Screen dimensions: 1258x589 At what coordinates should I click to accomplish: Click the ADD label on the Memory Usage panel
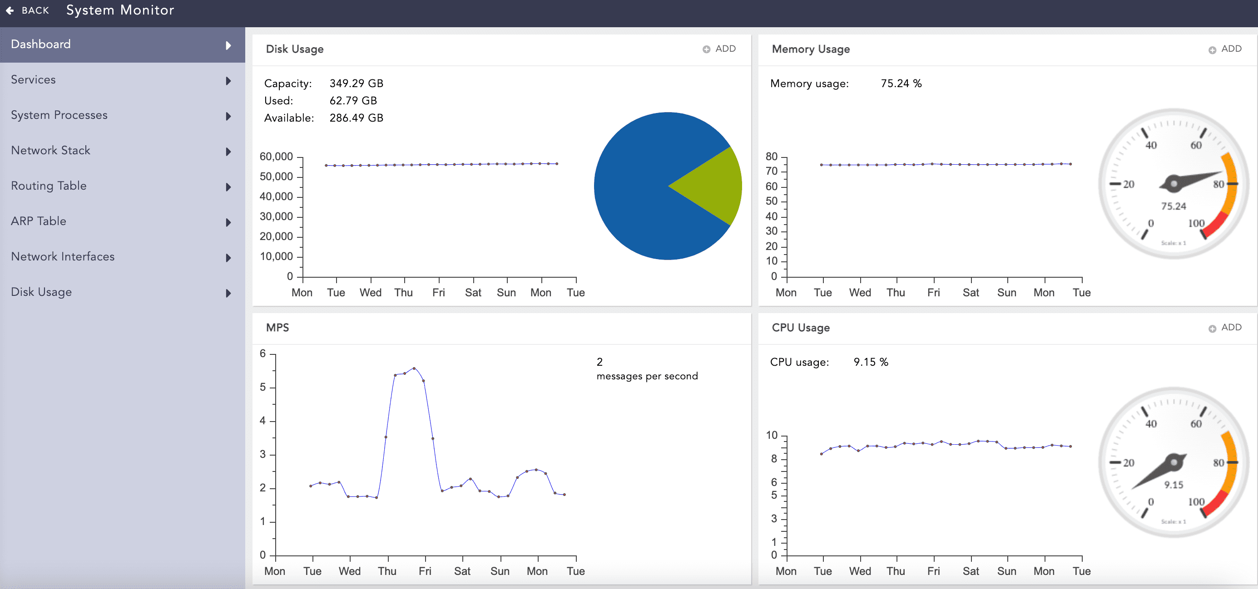[1231, 49]
